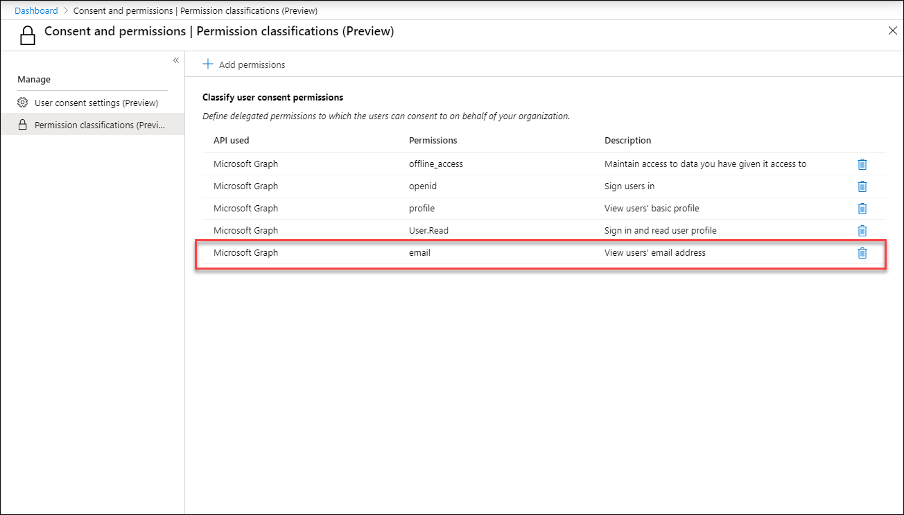Click Microsoft Graph in the email row
The image size is (904, 515).
click(245, 253)
